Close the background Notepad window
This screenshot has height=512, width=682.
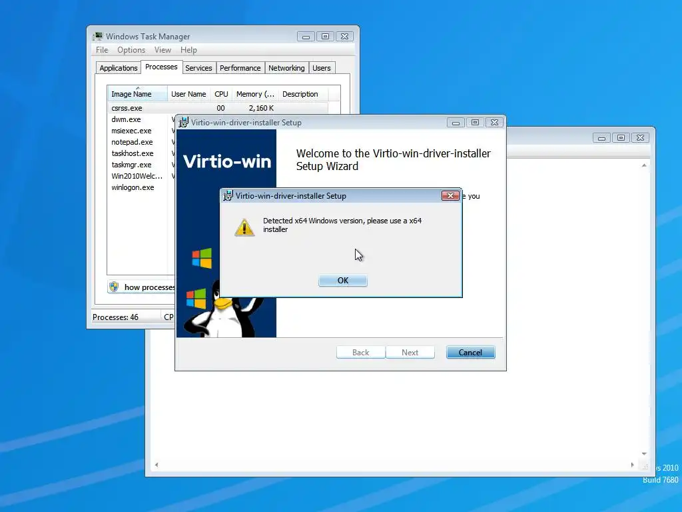tap(640, 138)
